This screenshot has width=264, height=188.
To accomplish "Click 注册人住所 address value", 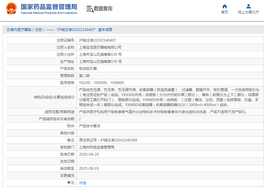I will coord(100,55).
